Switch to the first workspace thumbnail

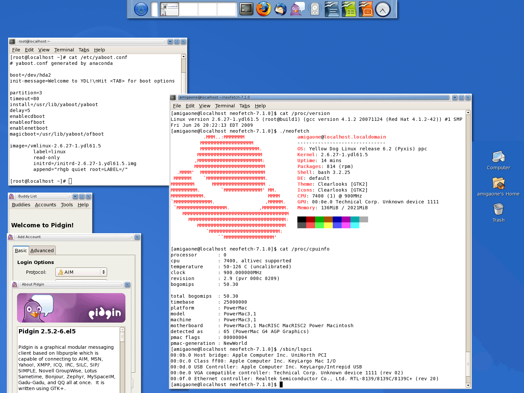(169, 9)
